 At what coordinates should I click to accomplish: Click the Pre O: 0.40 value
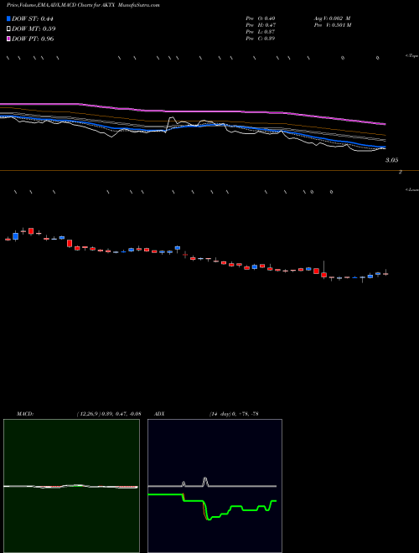[261, 18]
